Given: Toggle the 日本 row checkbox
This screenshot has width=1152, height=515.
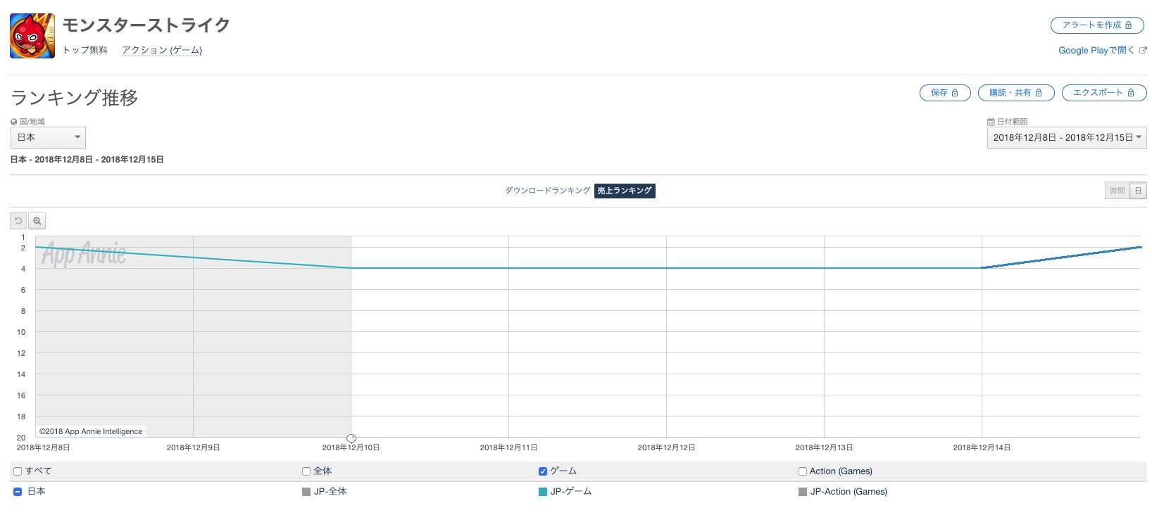Looking at the screenshot, I should coord(18,492).
